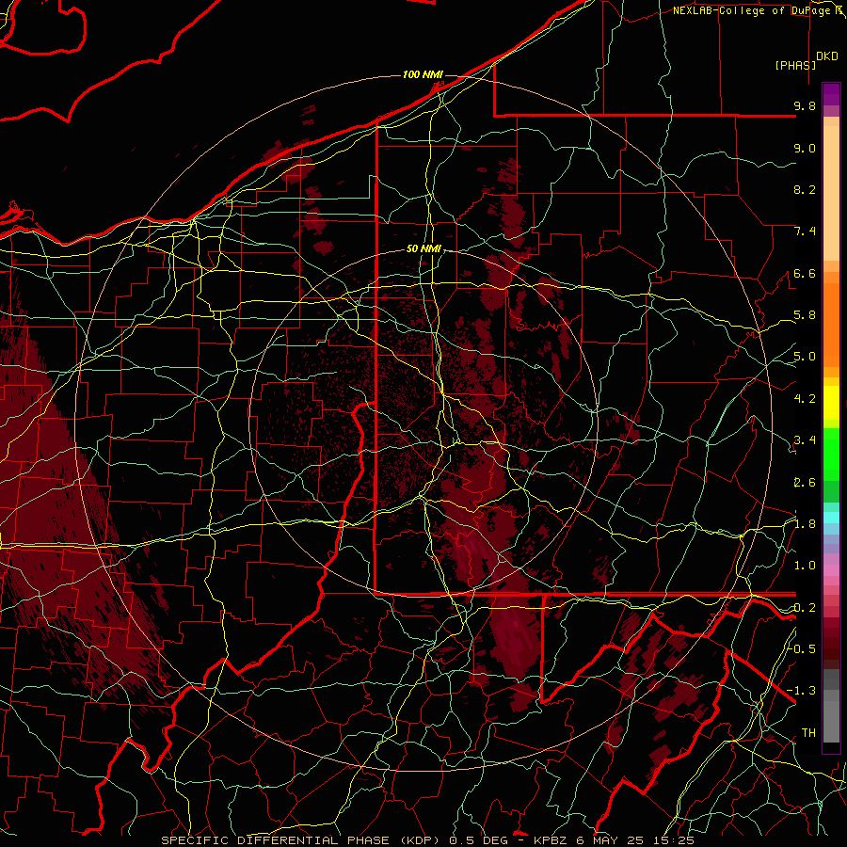Click the 8.2 legend value

(x=805, y=189)
